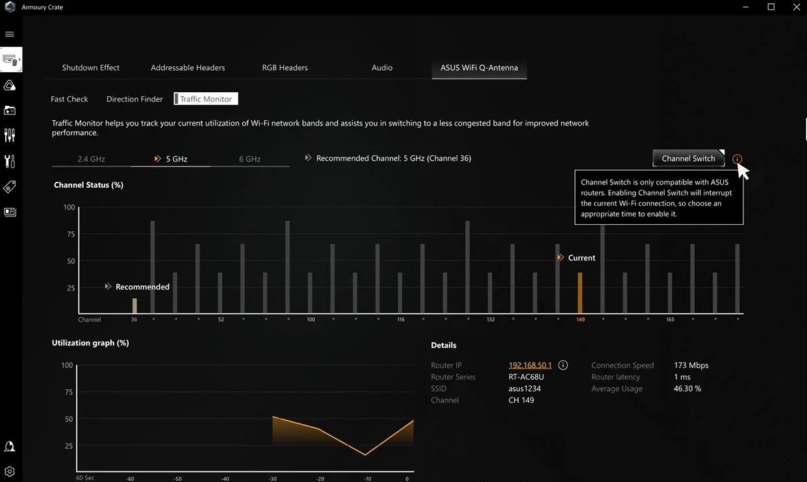Image resolution: width=807 pixels, height=482 pixels.
Task: Open Aura Sync triangle icon
Action: [10, 85]
